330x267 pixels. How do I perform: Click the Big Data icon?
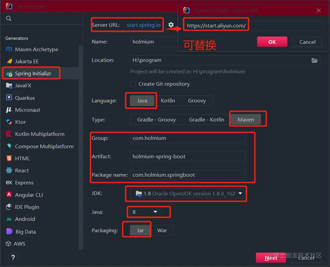9,231
